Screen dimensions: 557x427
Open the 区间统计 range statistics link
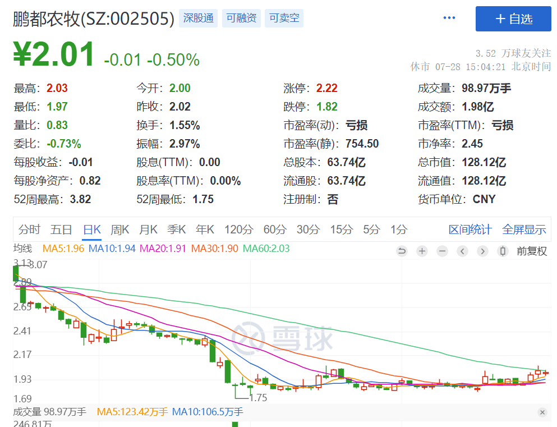[470, 229]
